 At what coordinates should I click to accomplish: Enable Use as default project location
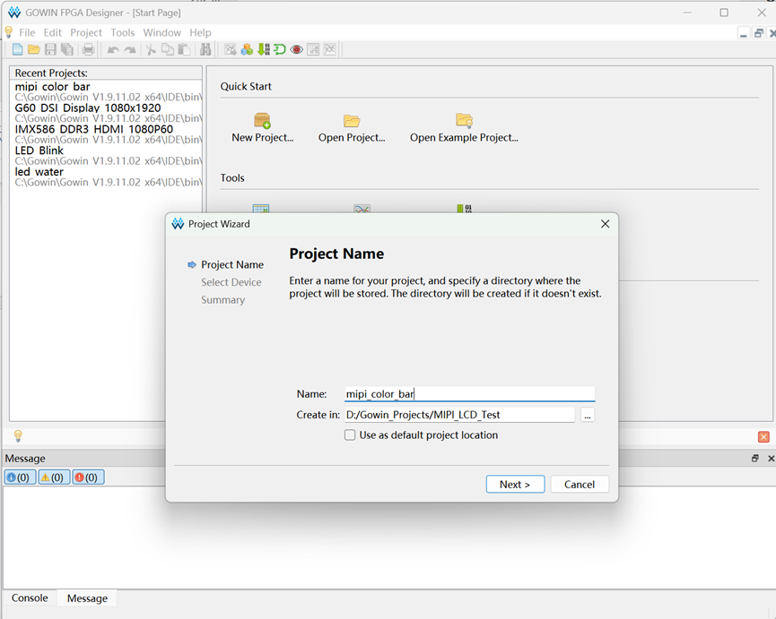(x=350, y=435)
